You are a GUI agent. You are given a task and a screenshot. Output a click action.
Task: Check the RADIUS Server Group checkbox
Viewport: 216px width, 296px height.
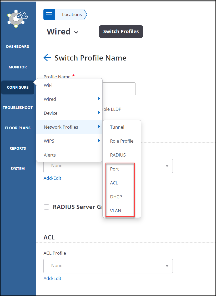tap(46, 207)
